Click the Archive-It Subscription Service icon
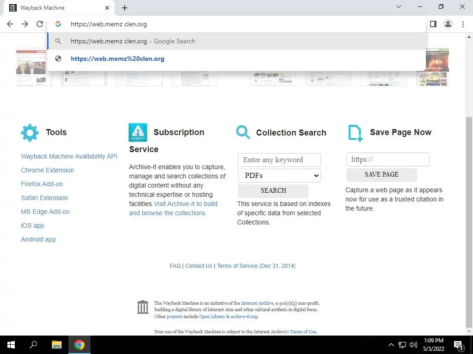The width and height of the screenshot is (473, 354). point(138,132)
